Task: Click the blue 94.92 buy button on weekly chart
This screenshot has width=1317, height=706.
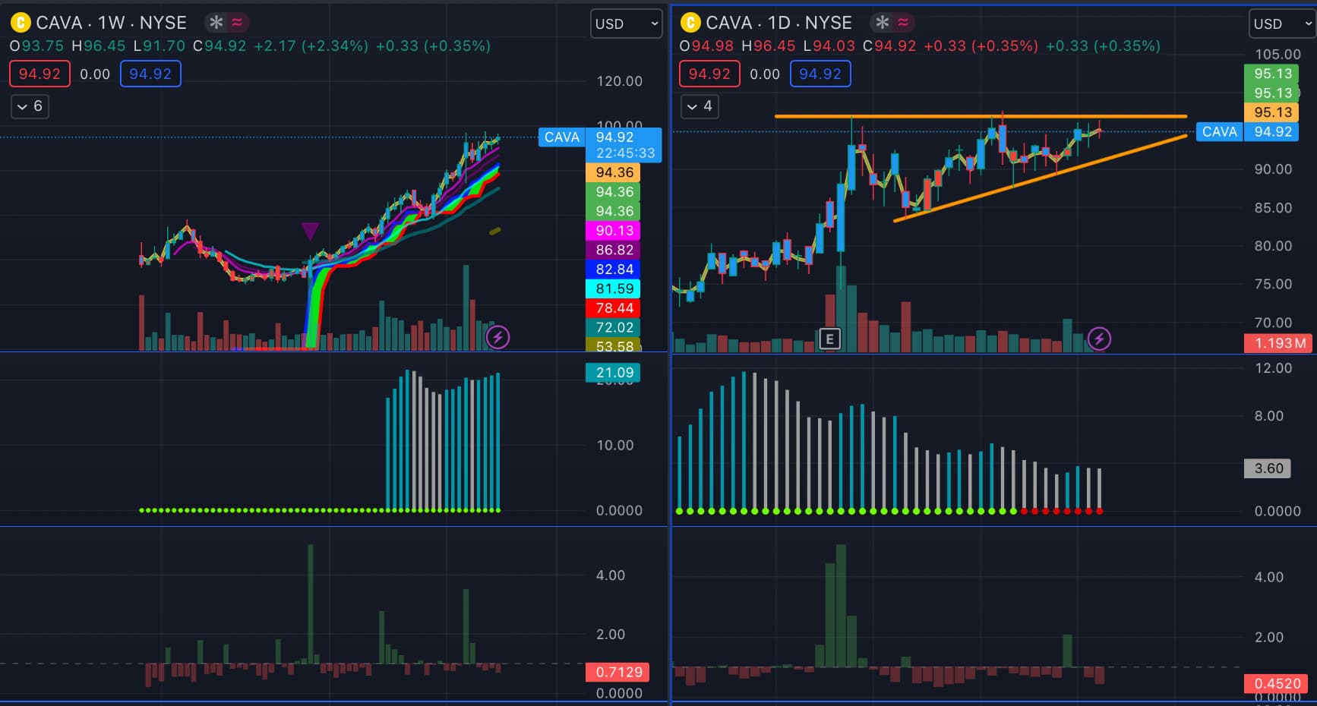Action: (150, 74)
